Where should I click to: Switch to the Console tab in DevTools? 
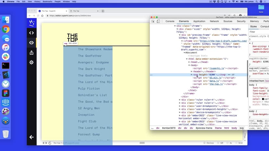point(170,21)
